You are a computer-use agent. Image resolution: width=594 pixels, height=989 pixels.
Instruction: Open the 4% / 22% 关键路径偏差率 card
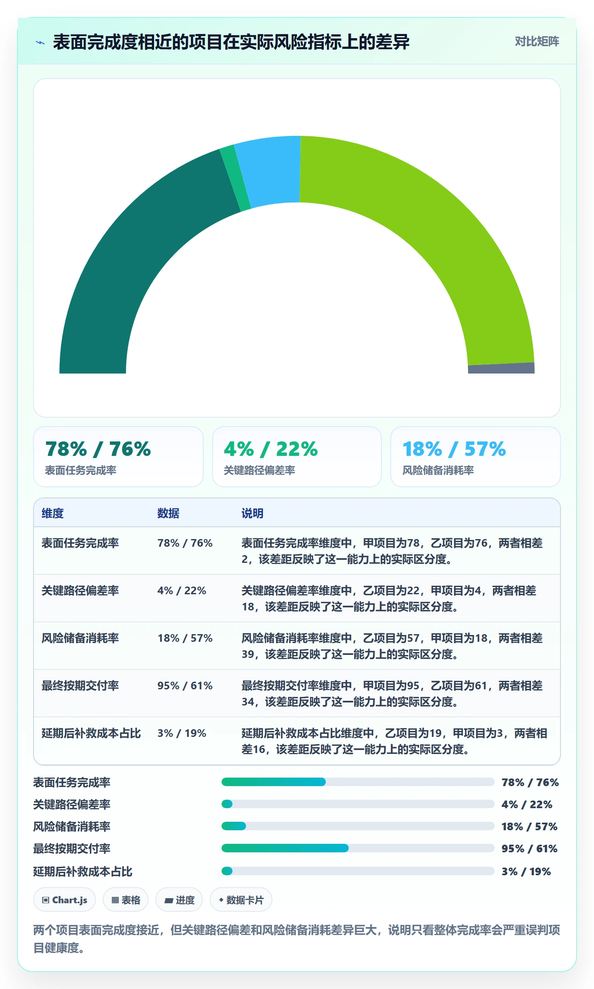tap(297, 457)
